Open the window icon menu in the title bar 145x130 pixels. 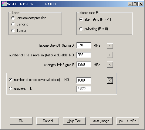(4, 4)
